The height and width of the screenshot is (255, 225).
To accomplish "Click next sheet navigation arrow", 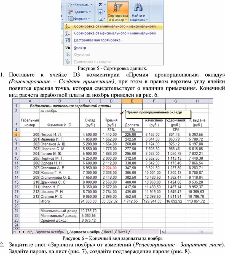I will [x=24, y=232].
